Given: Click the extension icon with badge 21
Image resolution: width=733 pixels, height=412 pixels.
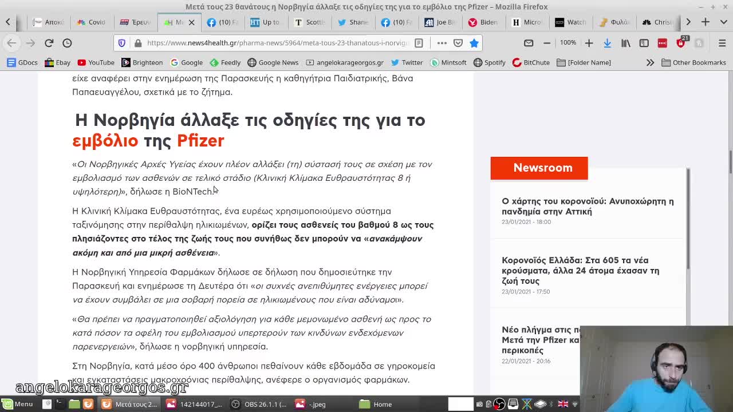Looking at the screenshot, I should pos(681,42).
